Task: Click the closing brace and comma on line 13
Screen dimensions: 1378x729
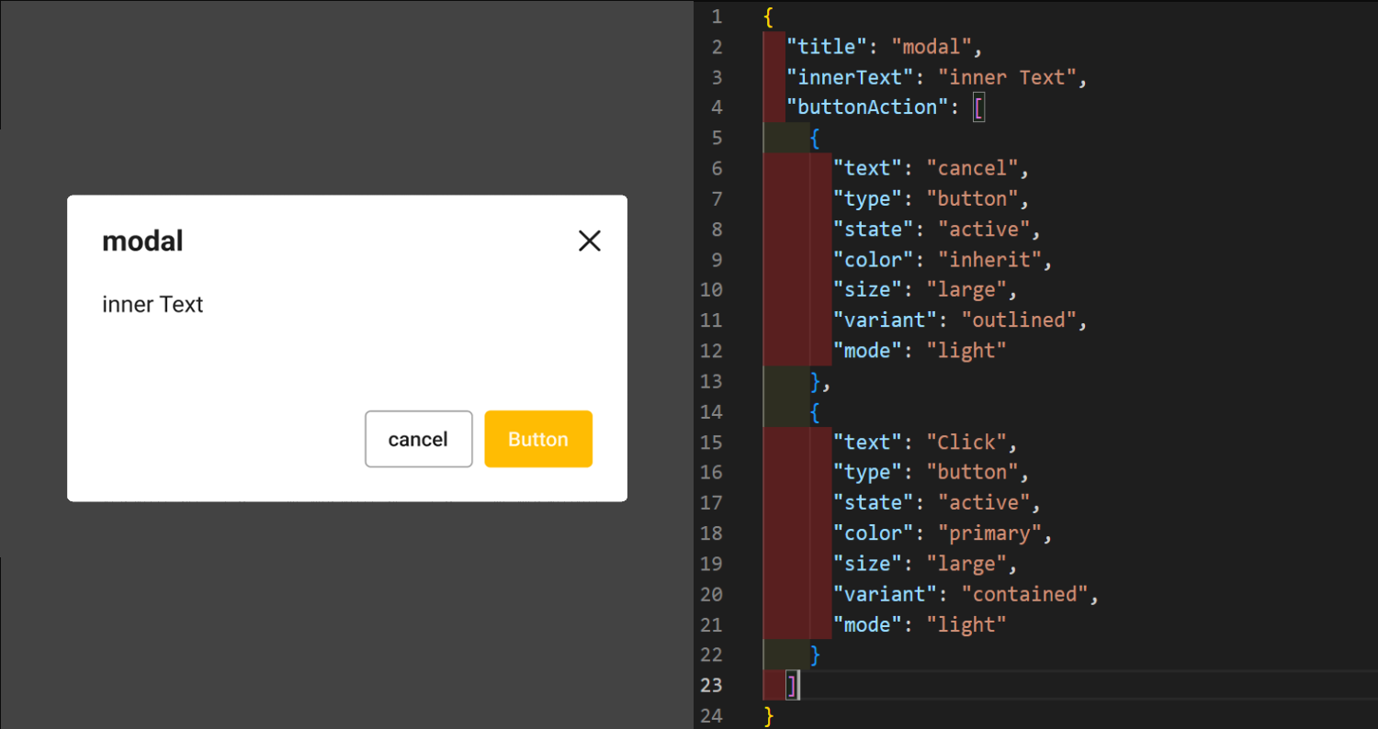Action: coord(820,381)
